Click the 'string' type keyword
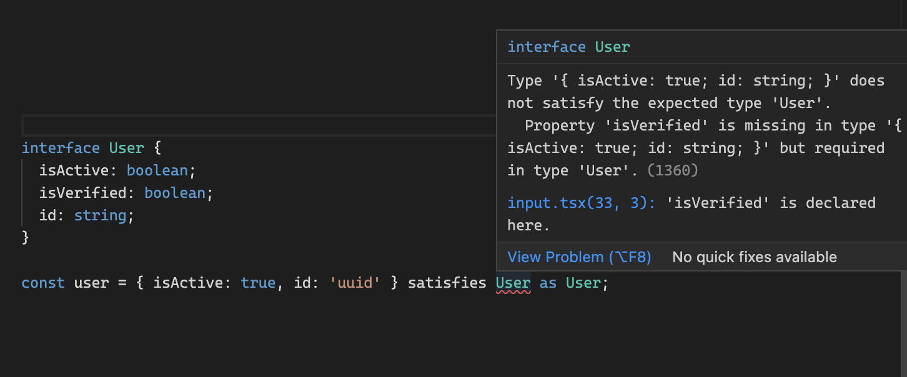The width and height of the screenshot is (907, 377). [x=100, y=215]
